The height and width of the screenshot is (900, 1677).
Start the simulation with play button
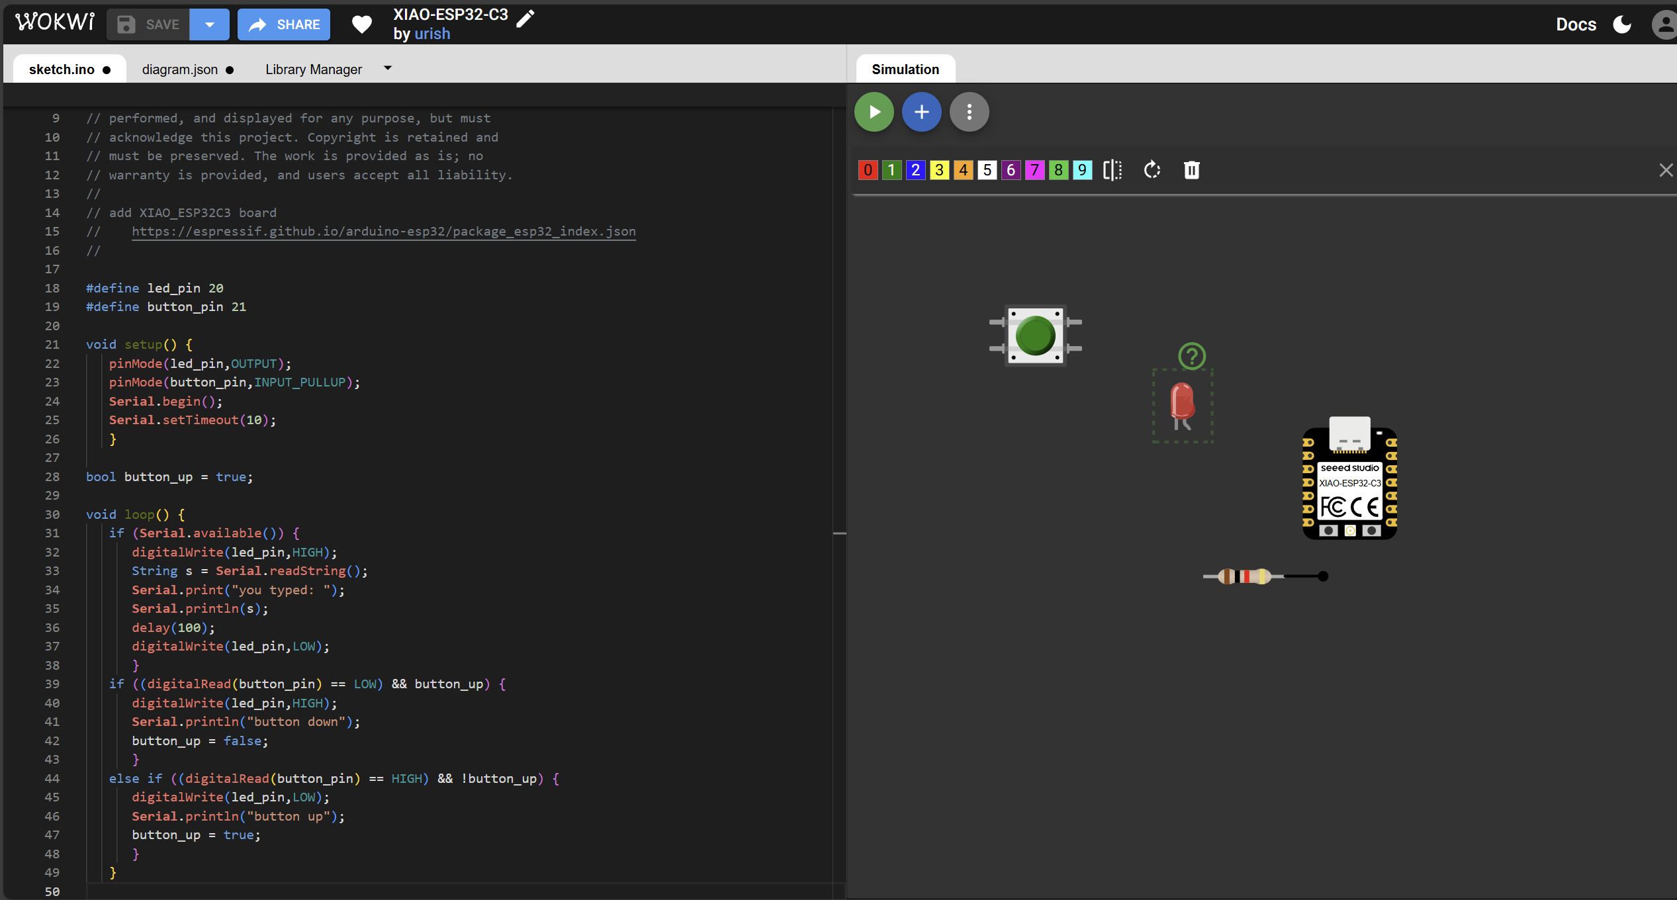(x=874, y=112)
